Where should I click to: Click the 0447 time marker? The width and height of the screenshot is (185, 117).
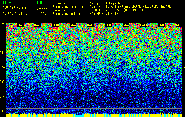click(x=126, y=25)
